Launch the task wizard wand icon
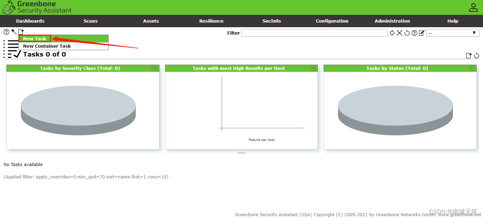This screenshot has width=483, height=218. coord(14,32)
